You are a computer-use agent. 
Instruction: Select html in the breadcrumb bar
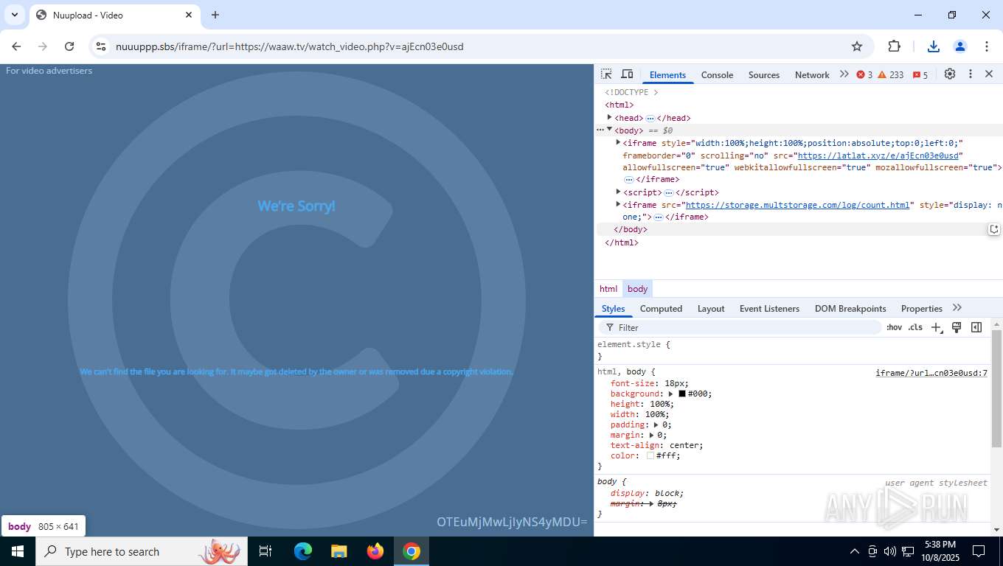coord(608,289)
